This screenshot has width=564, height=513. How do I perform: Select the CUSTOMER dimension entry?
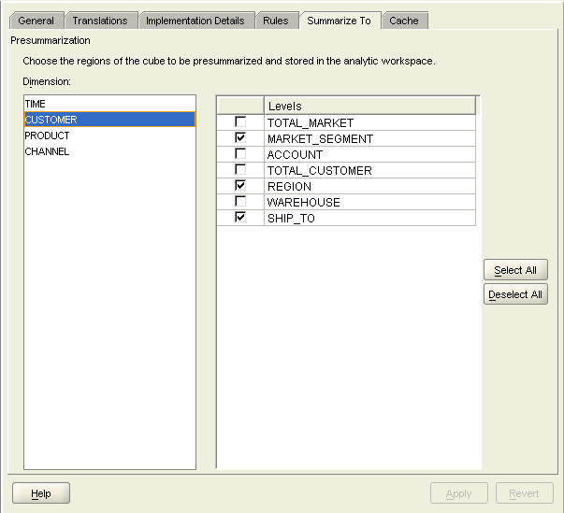[x=51, y=120]
